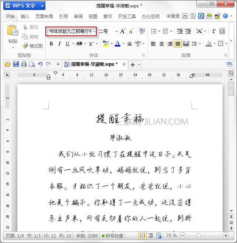The height and width of the screenshot is (243, 237).
Task: Click the decrease indent icon
Action: click(180, 31)
